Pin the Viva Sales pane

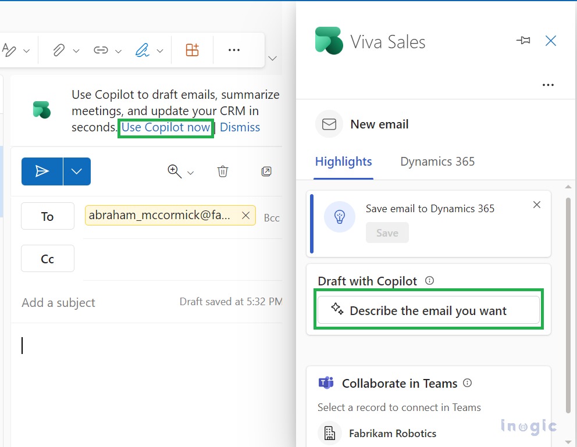click(x=523, y=40)
